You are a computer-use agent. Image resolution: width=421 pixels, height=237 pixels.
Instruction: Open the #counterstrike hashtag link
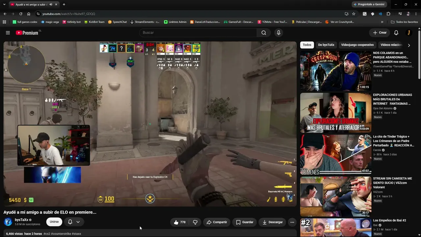point(62,234)
